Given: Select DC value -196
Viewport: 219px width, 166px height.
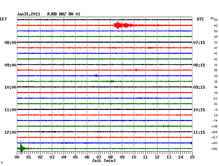Looking at the screenshot, I should tap(214, 126).
